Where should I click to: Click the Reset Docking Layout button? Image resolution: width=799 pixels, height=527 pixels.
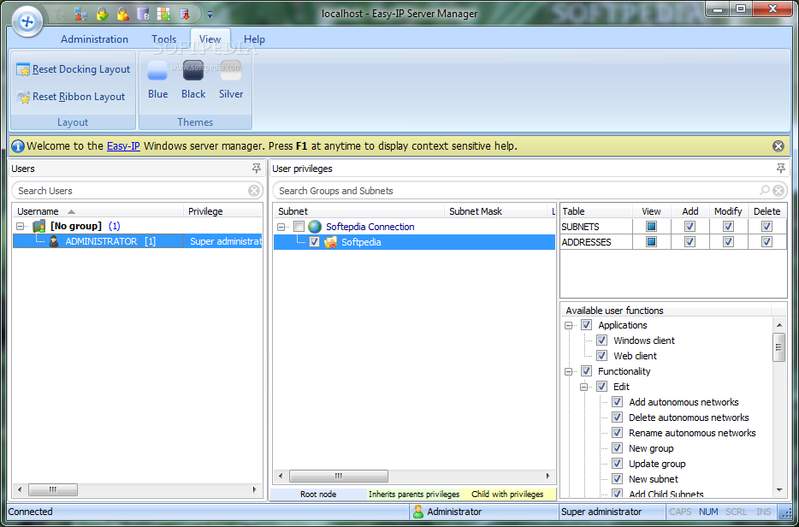point(74,69)
